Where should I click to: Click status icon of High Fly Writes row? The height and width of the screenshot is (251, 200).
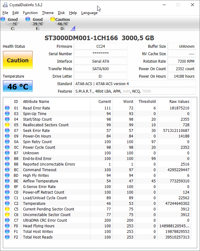point(7,175)
